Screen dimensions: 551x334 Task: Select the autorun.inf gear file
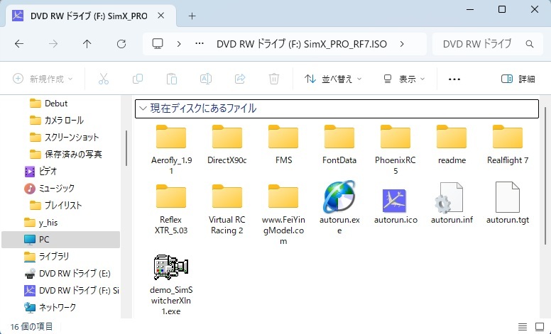[451, 198]
